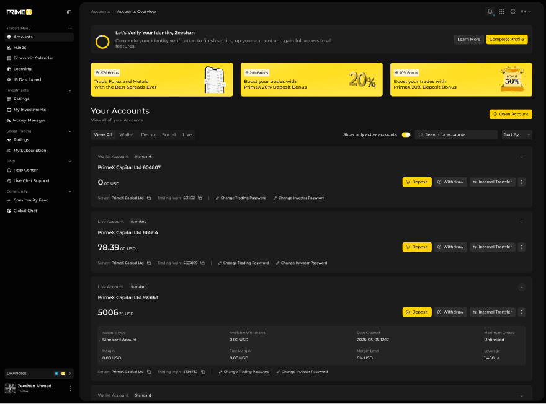This screenshot has width=546, height=404.
Task: Copy server name for account 604807
Action: [x=149, y=198]
